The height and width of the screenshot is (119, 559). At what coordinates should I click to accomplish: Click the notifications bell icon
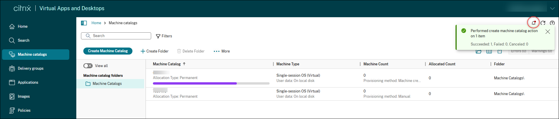tap(534, 23)
